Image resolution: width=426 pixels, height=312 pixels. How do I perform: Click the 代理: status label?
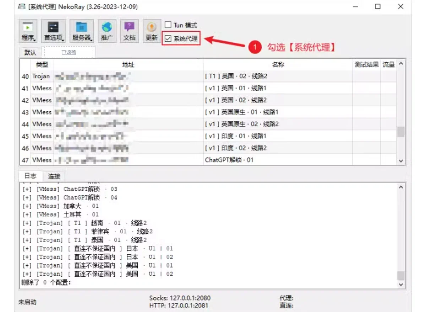(x=286, y=298)
